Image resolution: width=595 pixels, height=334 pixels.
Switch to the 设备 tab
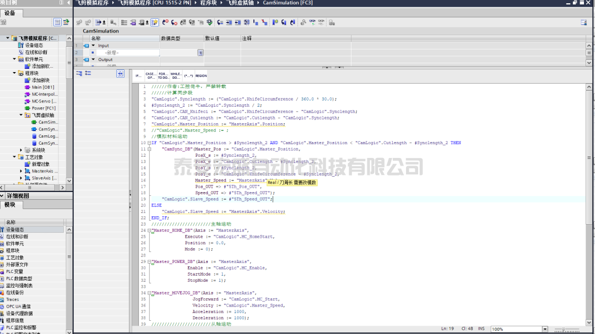(x=10, y=13)
